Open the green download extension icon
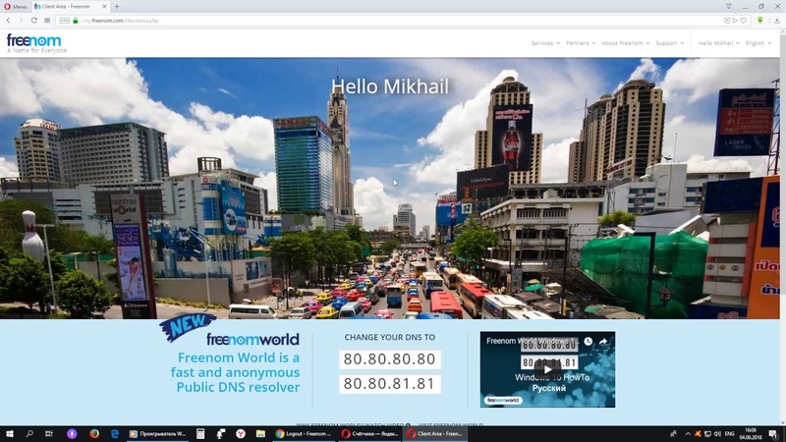 click(x=759, y=21)
